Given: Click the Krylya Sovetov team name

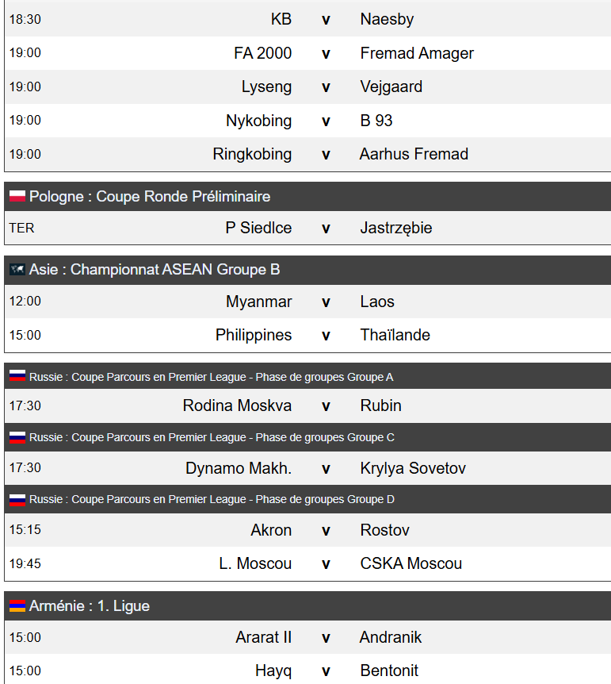Looking at the screenshot, I should [x=413, y=468].
